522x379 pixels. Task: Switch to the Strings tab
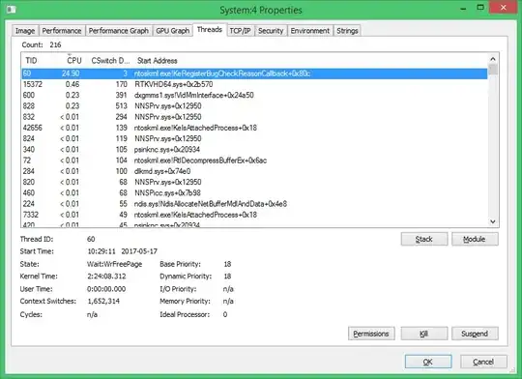pyautogui.click(x=347, y=31)
